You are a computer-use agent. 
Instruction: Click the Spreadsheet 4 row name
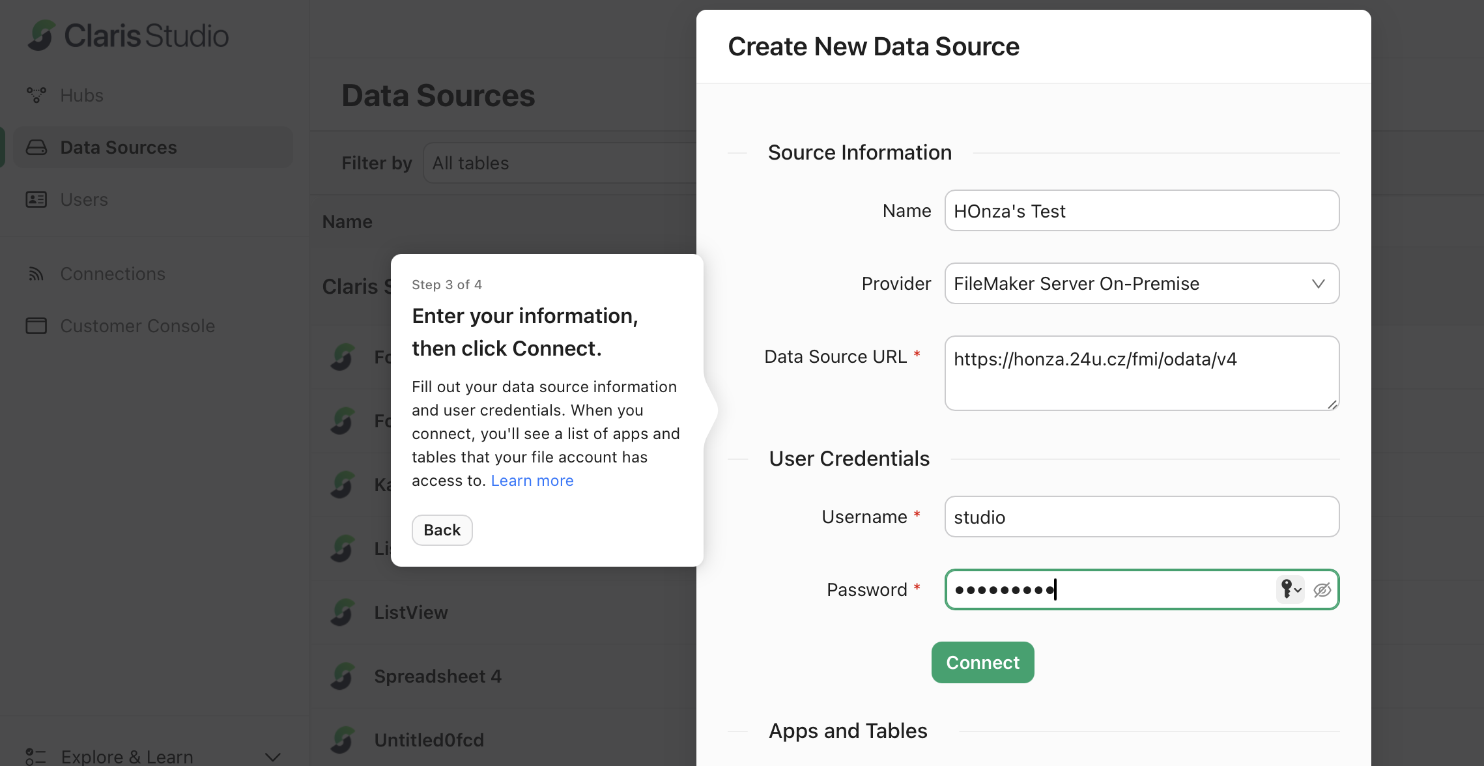click(438, 676)
